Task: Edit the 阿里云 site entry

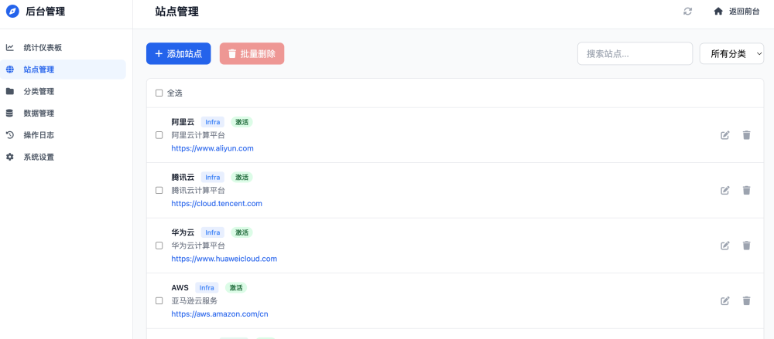Action: [x=725, y=135]
